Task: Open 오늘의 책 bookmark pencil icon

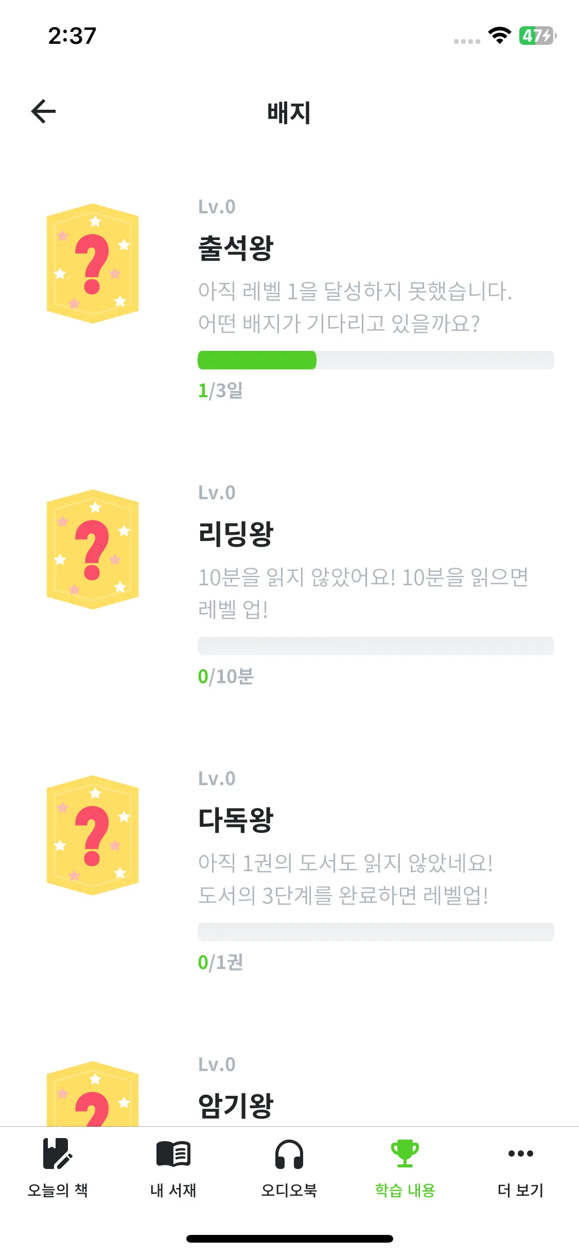Action: pyautogui.click(x=58, y=1153)
